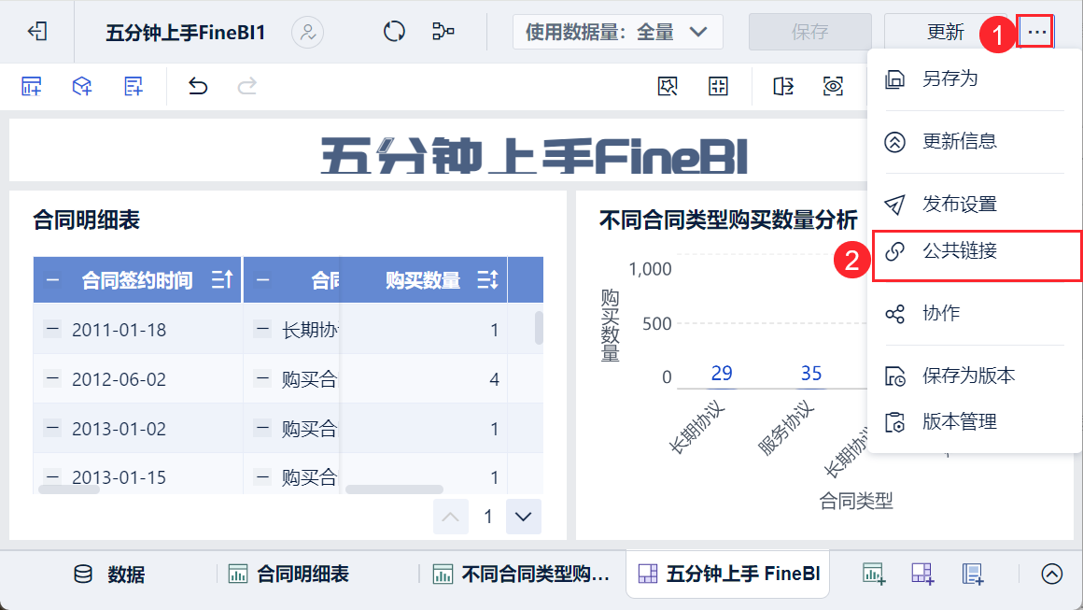Switch to the 不同合同类型购... tab
The width and height of the screenshot is (1083, 610).
point(521,575)
